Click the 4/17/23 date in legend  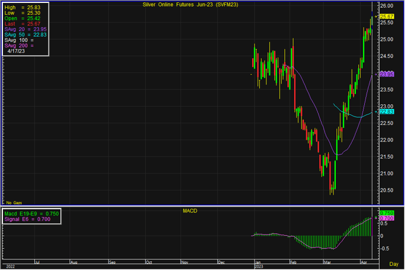tap(18, 52)
